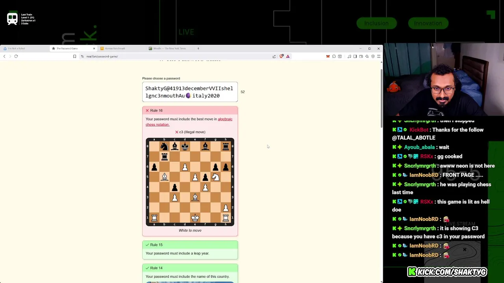Viewport: 504px width, 283px height.
Task: Close the chat overlay X button
Action: 465,250
